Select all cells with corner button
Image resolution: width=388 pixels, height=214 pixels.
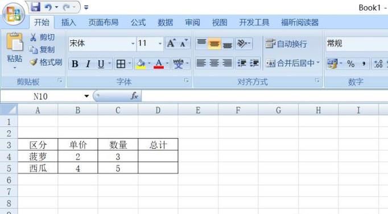click(9, 110)
